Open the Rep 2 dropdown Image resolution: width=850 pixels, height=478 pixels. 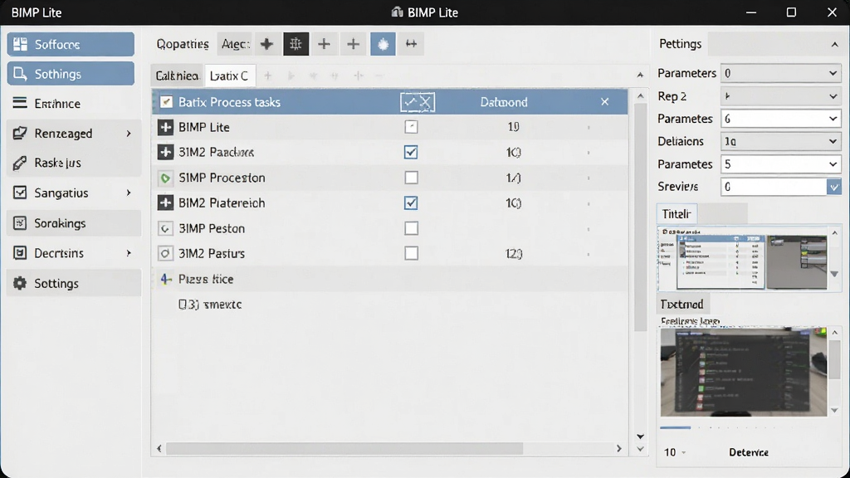780,96
